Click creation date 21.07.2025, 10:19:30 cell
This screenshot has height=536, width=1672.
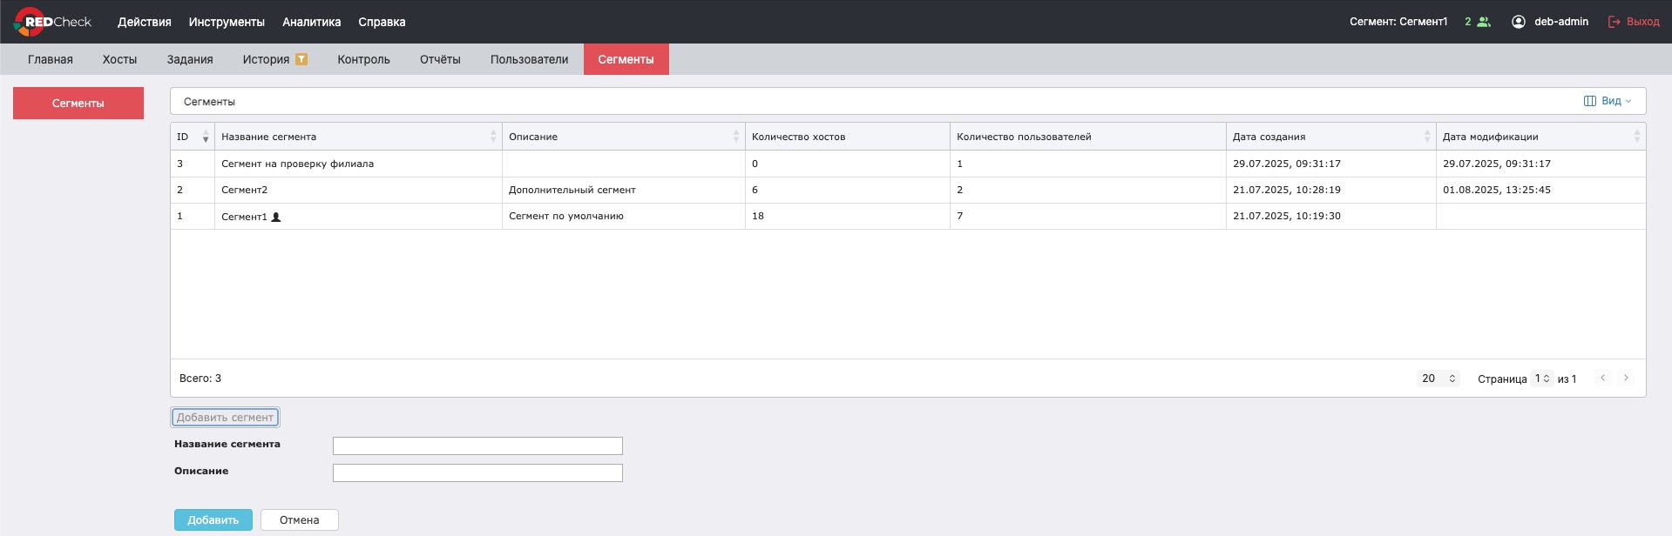[1331, 216]
